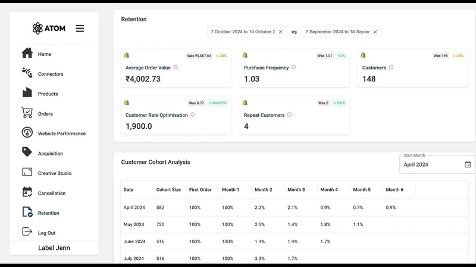Click the Customer Cohort Analysis heading

tap(155, 162)
